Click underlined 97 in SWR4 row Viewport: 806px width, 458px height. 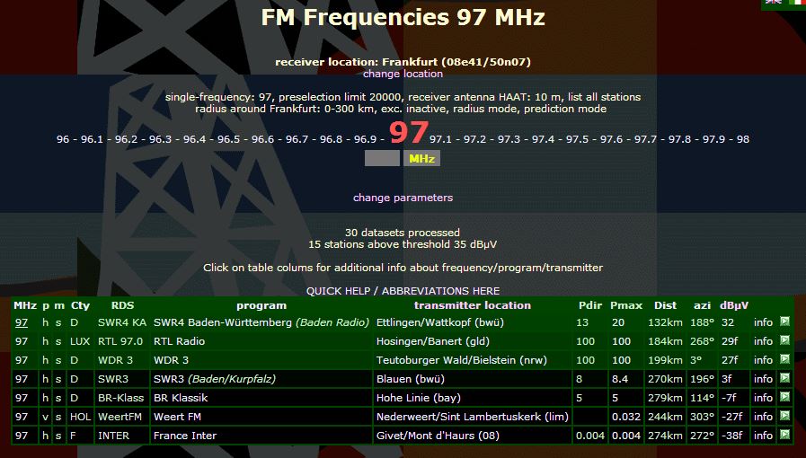coord(22,322)
